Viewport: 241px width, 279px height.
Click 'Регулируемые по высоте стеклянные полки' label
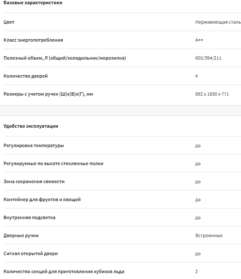pos(53,163)
